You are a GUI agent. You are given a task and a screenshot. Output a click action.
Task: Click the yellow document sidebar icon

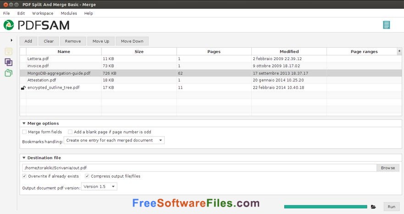point(9,51)
